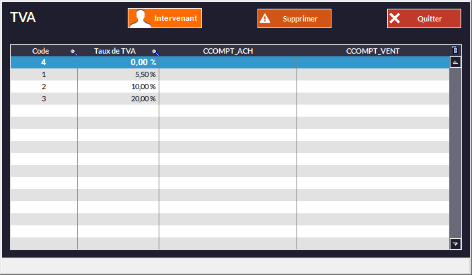Image resolution: width=472 pixels, height=275 pixels.
Task: Sort by the Code column header
Action: click(40, 51)
